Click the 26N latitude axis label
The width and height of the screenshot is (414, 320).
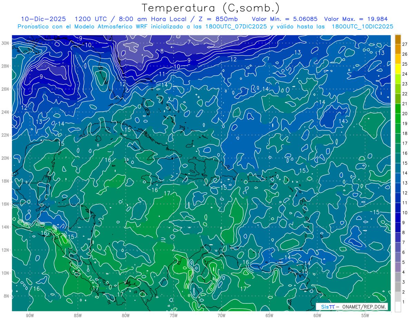point(6,89)
